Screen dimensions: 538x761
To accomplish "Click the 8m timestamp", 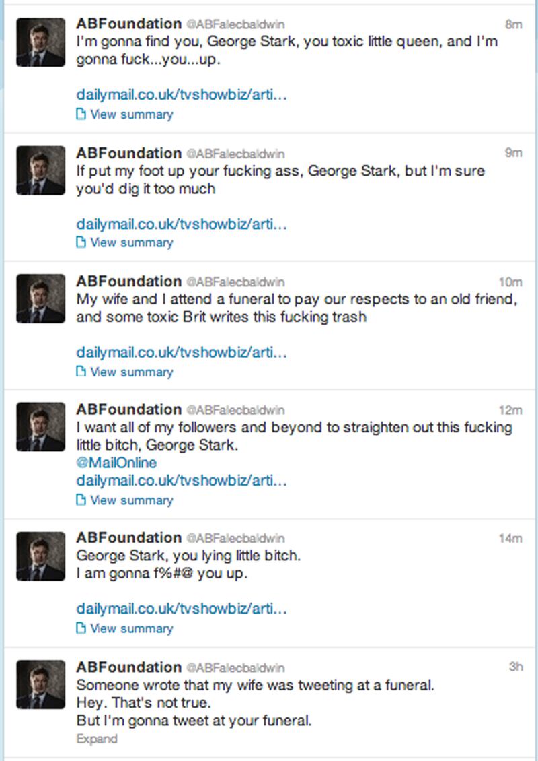I will click(514, 24).
